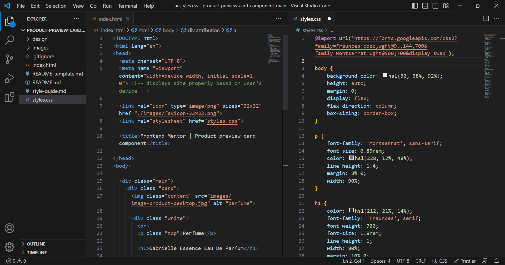
Task: Open color picker for body background-color swatch
Action: click(x=385, y=75)
